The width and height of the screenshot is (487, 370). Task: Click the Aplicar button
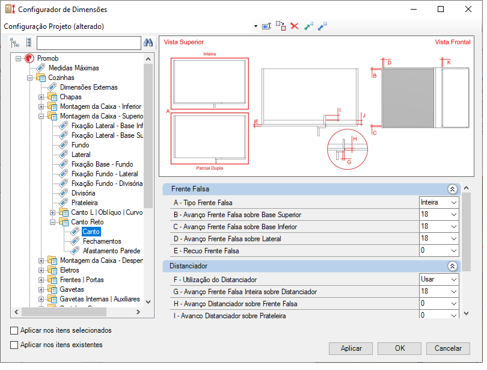click(351, 348)
